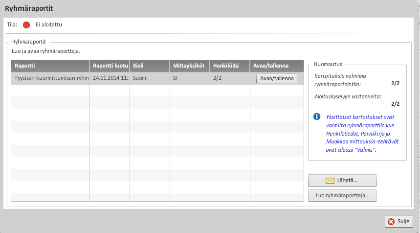Sort by the Raportti column header
This screenshot has height=233, width=420.
50,66
